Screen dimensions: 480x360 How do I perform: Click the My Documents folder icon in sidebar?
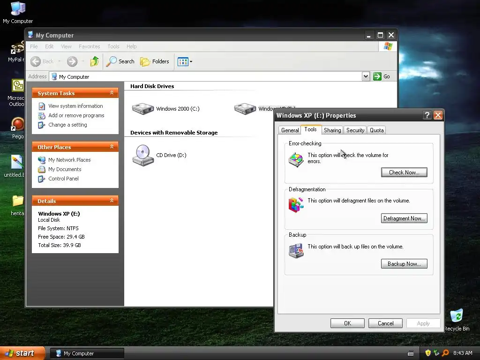(x=42, y=169)
